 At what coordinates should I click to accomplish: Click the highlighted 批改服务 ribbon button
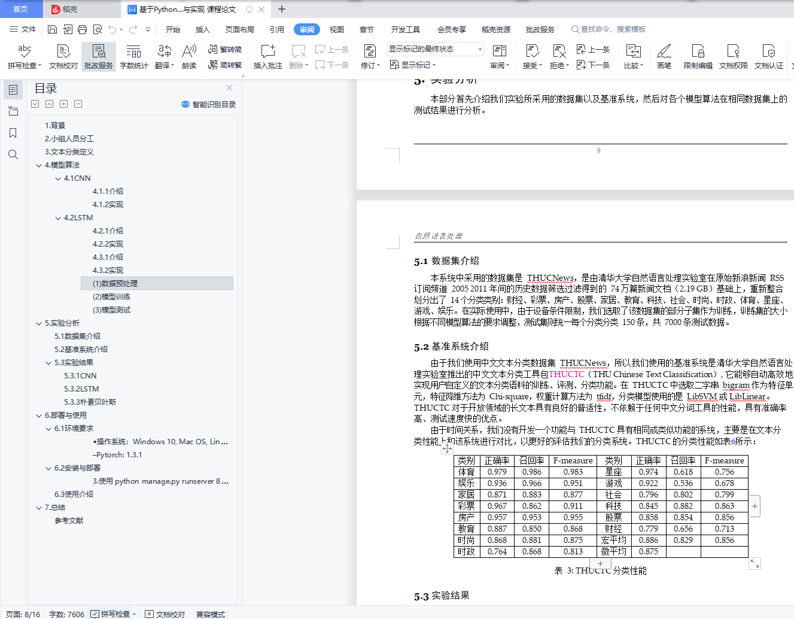click(x=99, y=56)
